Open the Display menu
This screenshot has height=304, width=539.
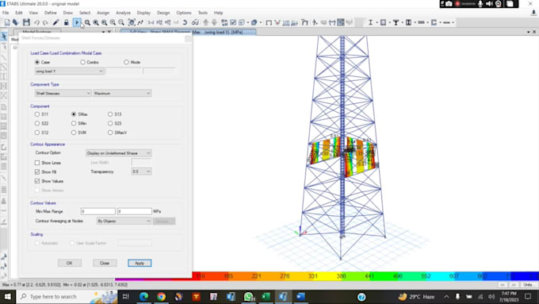point(143,13)
